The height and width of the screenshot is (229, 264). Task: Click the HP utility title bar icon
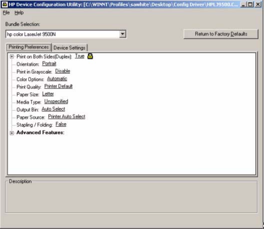pyautogui.click(x=4, y=4)
